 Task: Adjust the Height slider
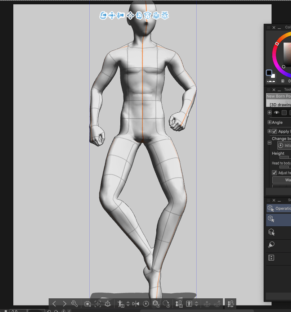click(285, 157)
